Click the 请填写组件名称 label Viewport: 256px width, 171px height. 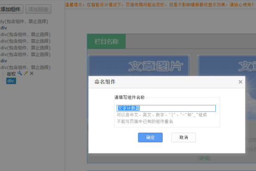(x=129, y=98)
